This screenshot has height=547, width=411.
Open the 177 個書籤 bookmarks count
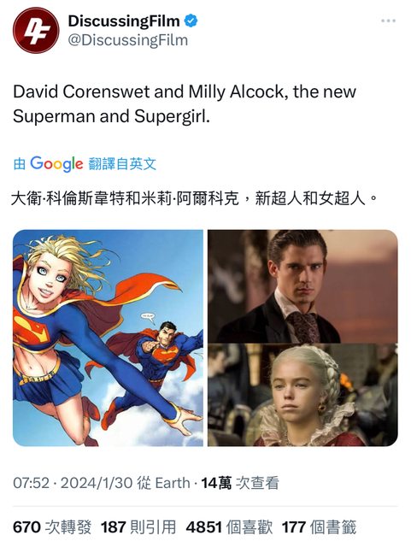319,527
